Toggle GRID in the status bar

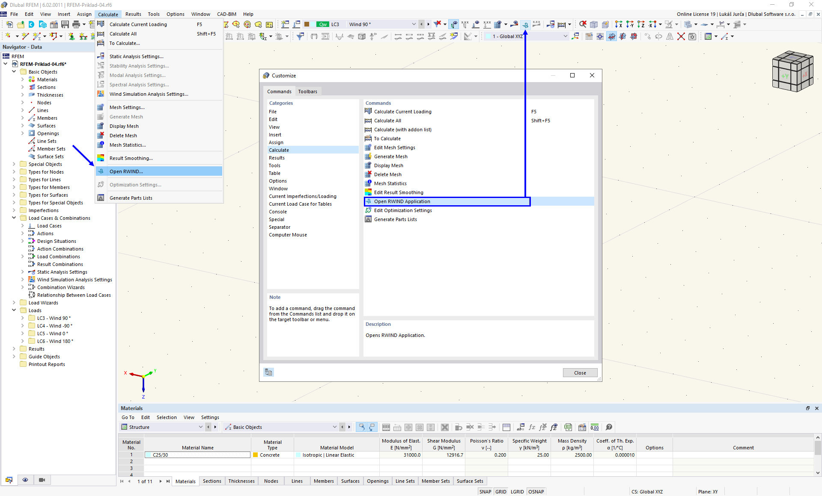(x=500, y=492)
